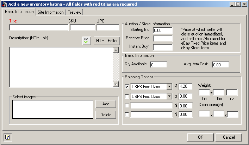Cancel the new inventory listing
The height and width of the screenshot is (145, 249).
(229, 137)
